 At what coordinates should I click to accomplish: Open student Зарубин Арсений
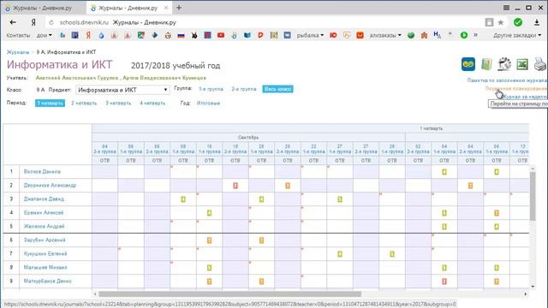coord(45,240)
